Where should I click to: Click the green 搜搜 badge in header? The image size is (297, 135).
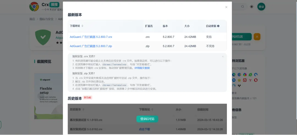54,5
